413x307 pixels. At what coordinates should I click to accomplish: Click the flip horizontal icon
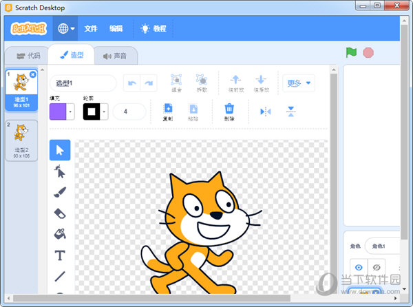[x=266, y=112]
